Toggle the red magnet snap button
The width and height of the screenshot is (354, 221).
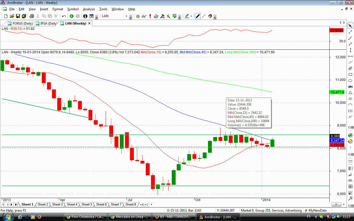pyautogui.click(x=210, y=16)
